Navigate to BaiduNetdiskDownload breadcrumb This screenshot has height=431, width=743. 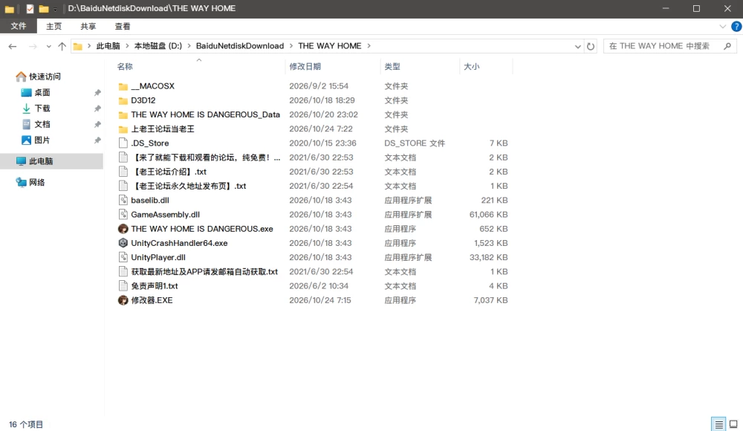[240, 46]
